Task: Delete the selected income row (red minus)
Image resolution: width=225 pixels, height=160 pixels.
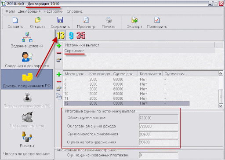Action: coord(59,82)
